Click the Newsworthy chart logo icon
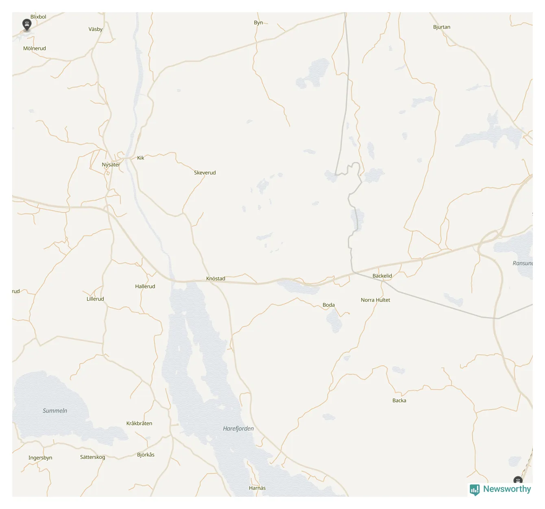This screenshot has height=509, width=545. point(475,489)
